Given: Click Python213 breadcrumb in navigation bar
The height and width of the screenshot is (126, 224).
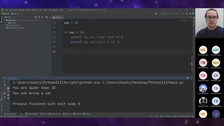Looking at the screenshot, I should point(5,14).
